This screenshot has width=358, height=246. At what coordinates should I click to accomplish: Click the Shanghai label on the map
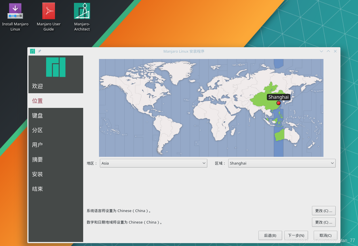278,97
